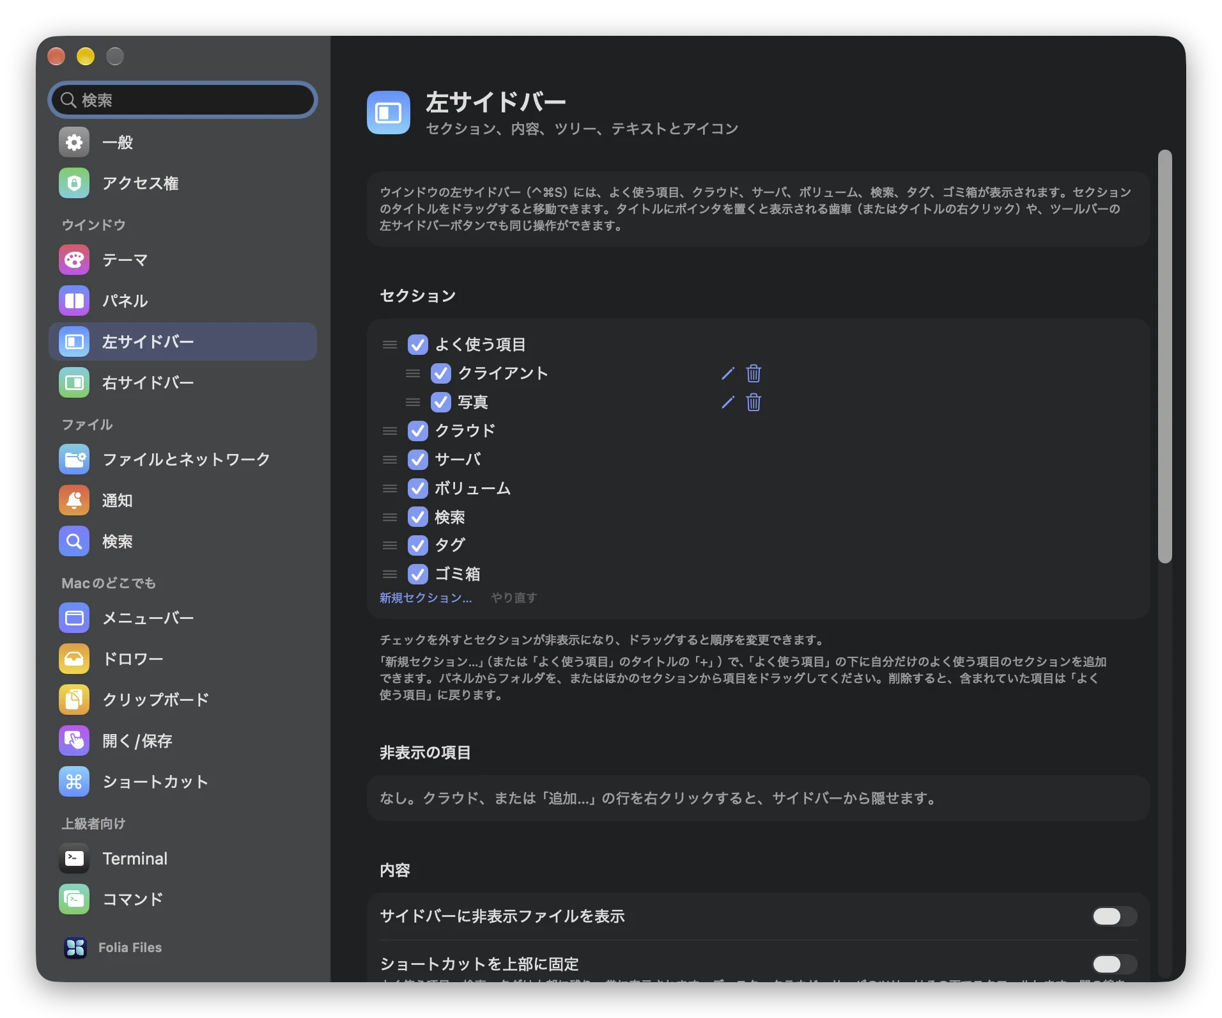The height and width of the screenshot is (1018, 1222).
Task: Click the drag handle beside サーバ
Action: point(390,460)
